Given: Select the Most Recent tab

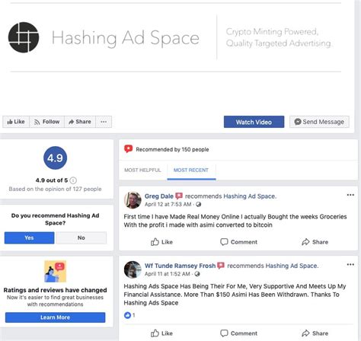Looking at the screenshot, I should pyautogui.click(x=191, y=170).
